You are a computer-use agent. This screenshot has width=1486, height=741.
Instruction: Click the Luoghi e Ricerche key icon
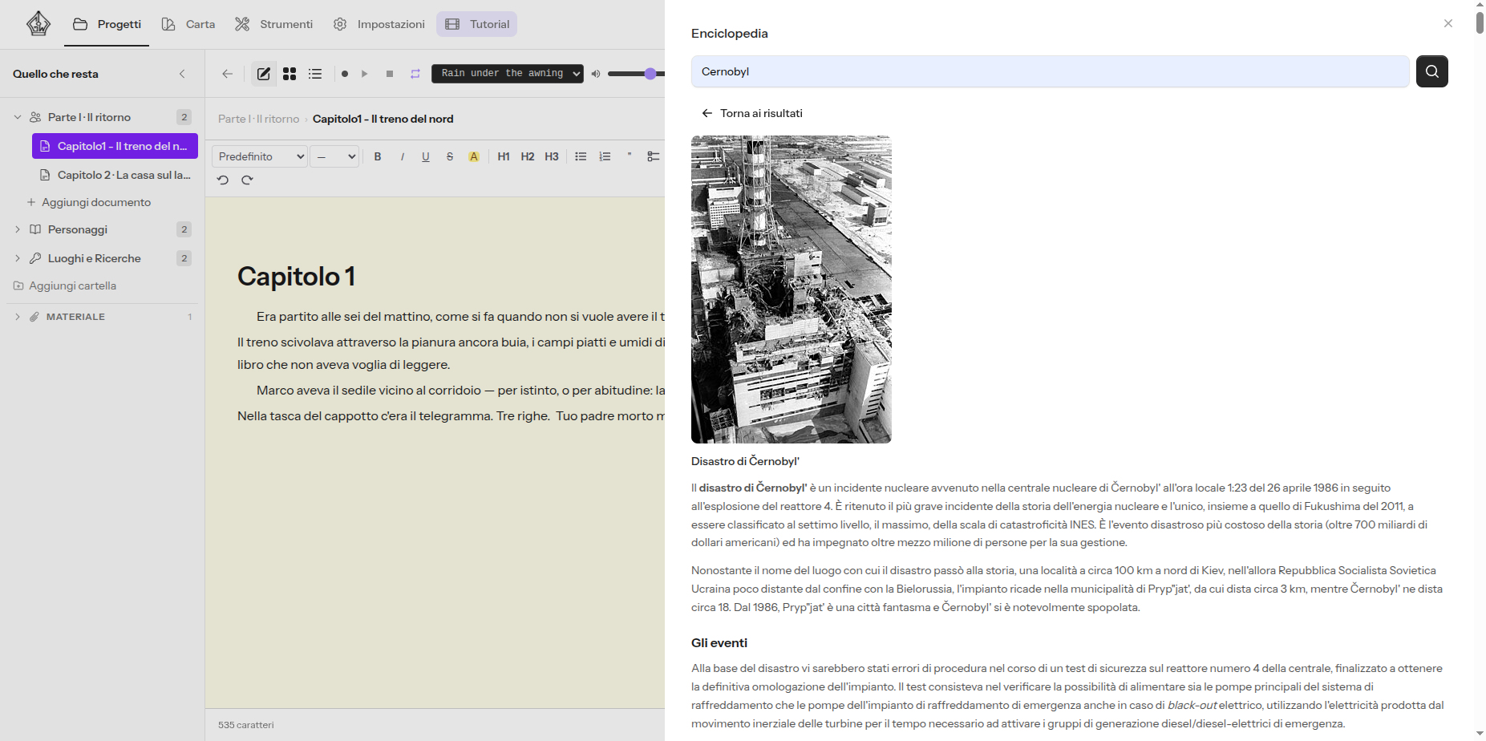coord(35,258)
